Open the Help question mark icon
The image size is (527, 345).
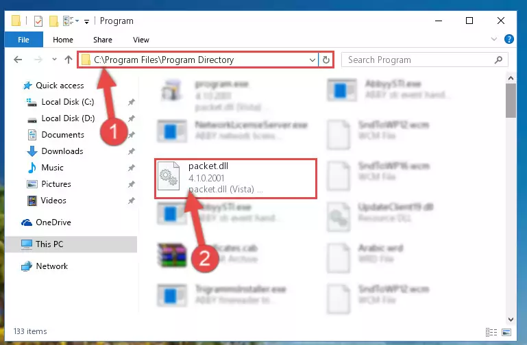(509, 39)
